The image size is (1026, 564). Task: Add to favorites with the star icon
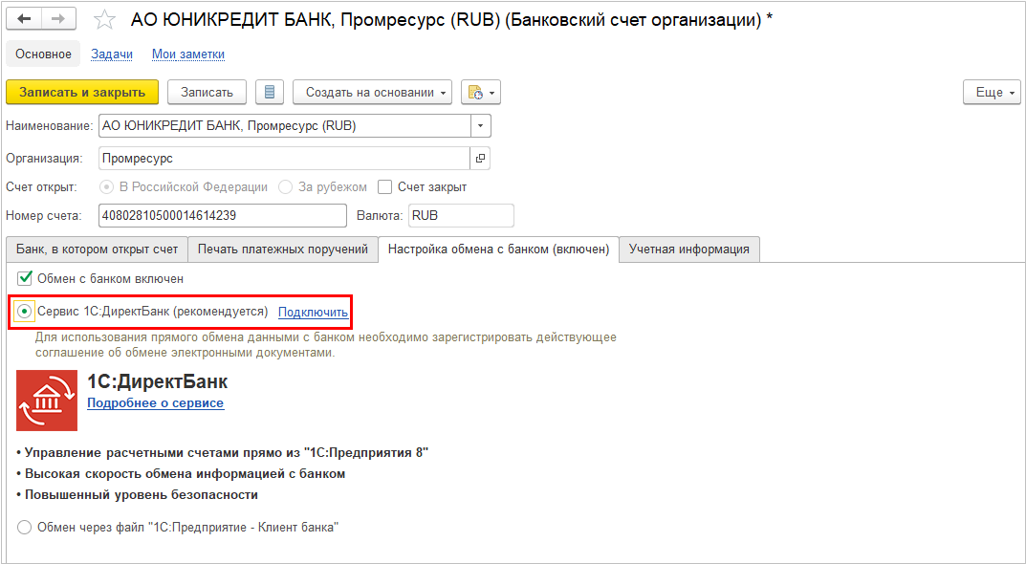tap(104, 20)
